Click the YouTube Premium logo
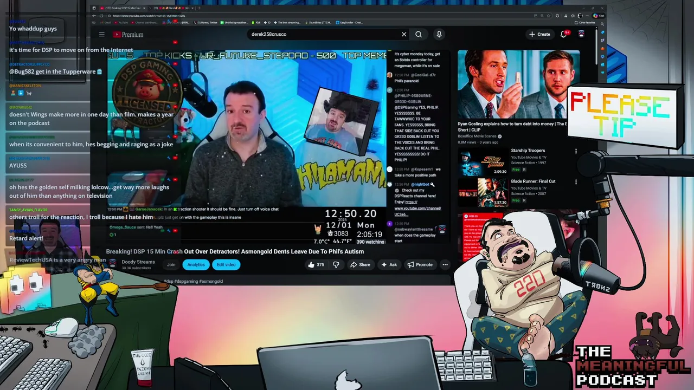Viewport: 694px width, 390px height. (128, 35)
